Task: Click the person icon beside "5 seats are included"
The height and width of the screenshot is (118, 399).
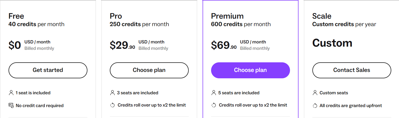Action: coord(213,93)
